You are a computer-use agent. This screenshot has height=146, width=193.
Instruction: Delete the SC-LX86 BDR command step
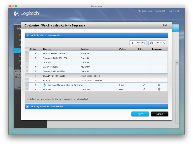pyautogui.click(x=159, y=89)
